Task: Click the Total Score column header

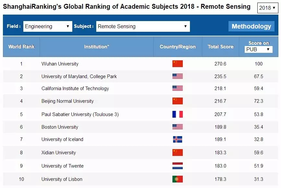Action: (220, 47)
